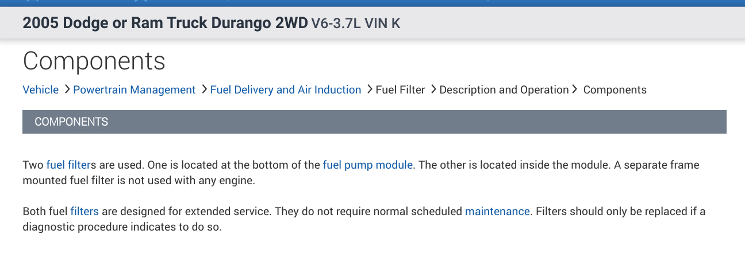Screen dimensions: 745x269
Task: Open the 'maintenance' hyperlink
Action: point(497,212)
